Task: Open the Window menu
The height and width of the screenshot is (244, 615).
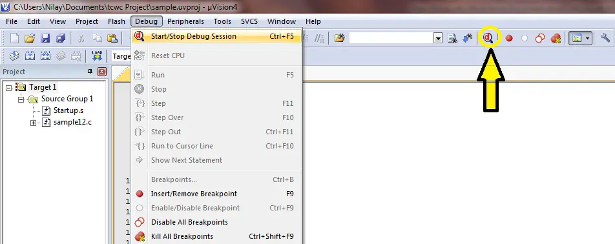Action: 282,21
